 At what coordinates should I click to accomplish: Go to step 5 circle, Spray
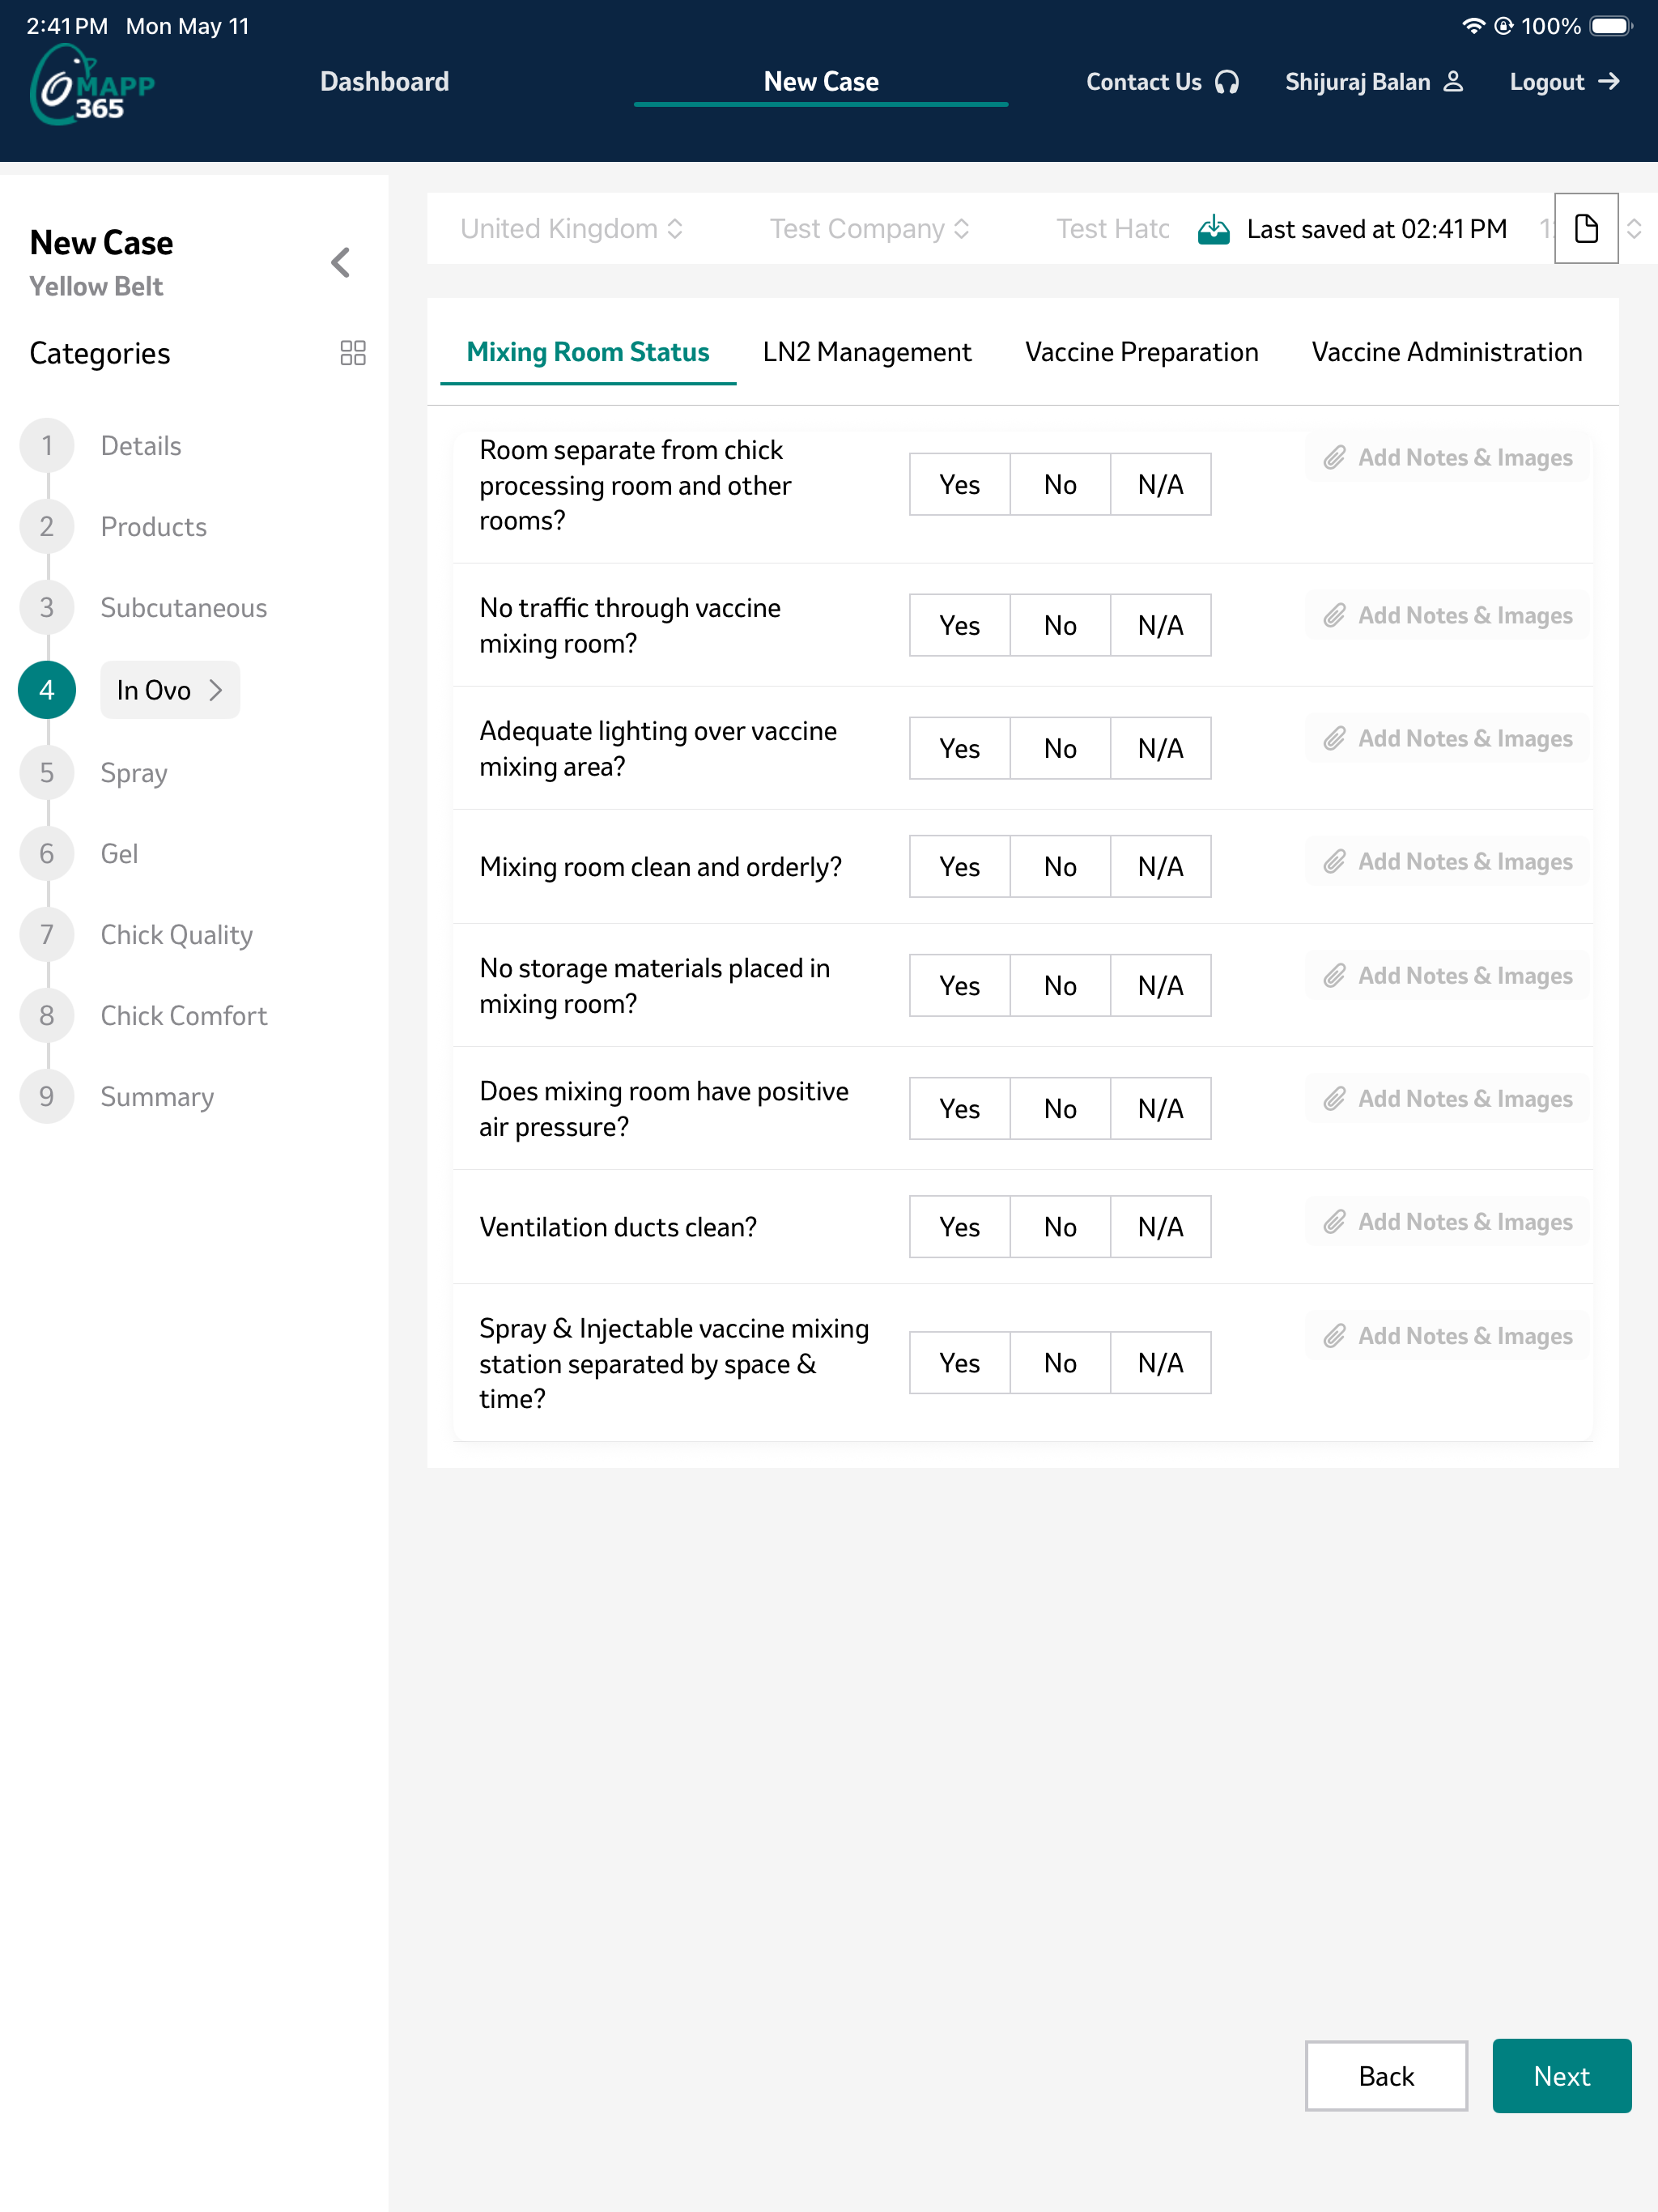pyautogui.click(x=47, y=773)
